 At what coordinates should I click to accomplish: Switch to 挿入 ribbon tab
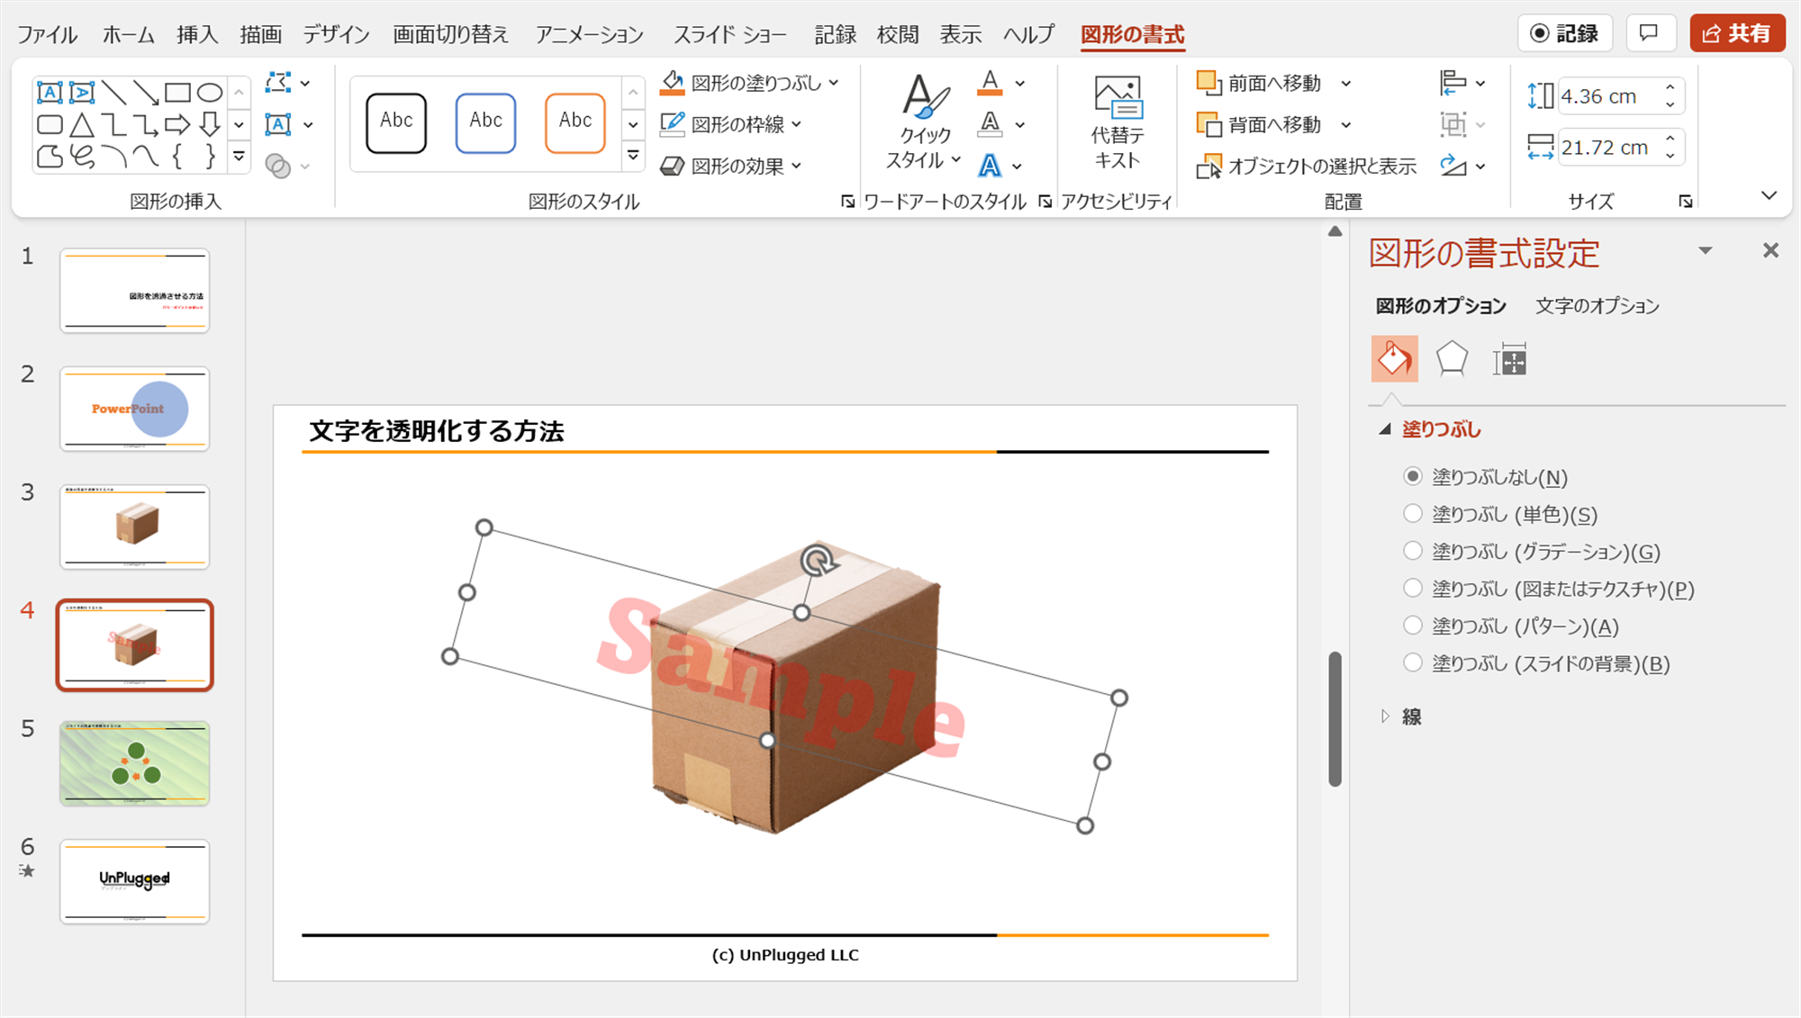coord(196,34)
